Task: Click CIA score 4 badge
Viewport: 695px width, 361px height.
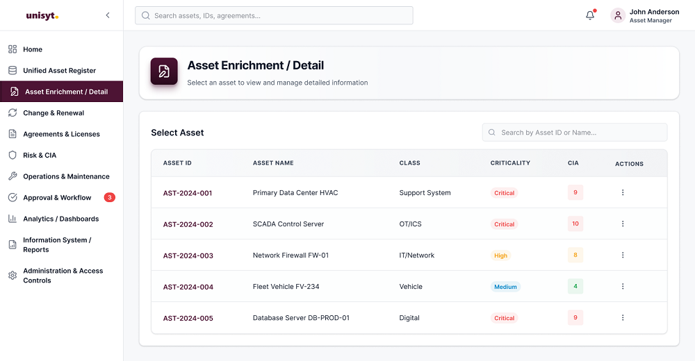Action: (575, 287)
